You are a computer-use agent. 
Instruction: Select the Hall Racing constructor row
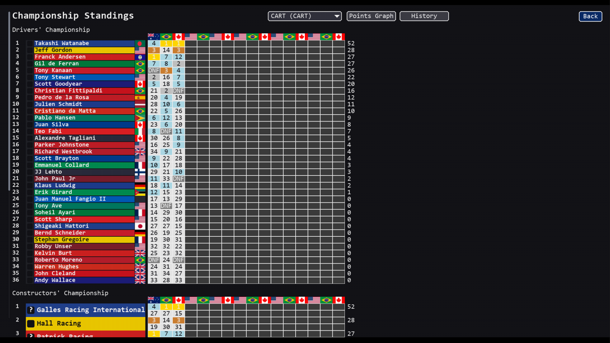coord(86,324)
